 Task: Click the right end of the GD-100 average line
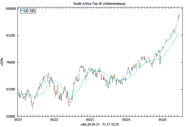(179, 32)
